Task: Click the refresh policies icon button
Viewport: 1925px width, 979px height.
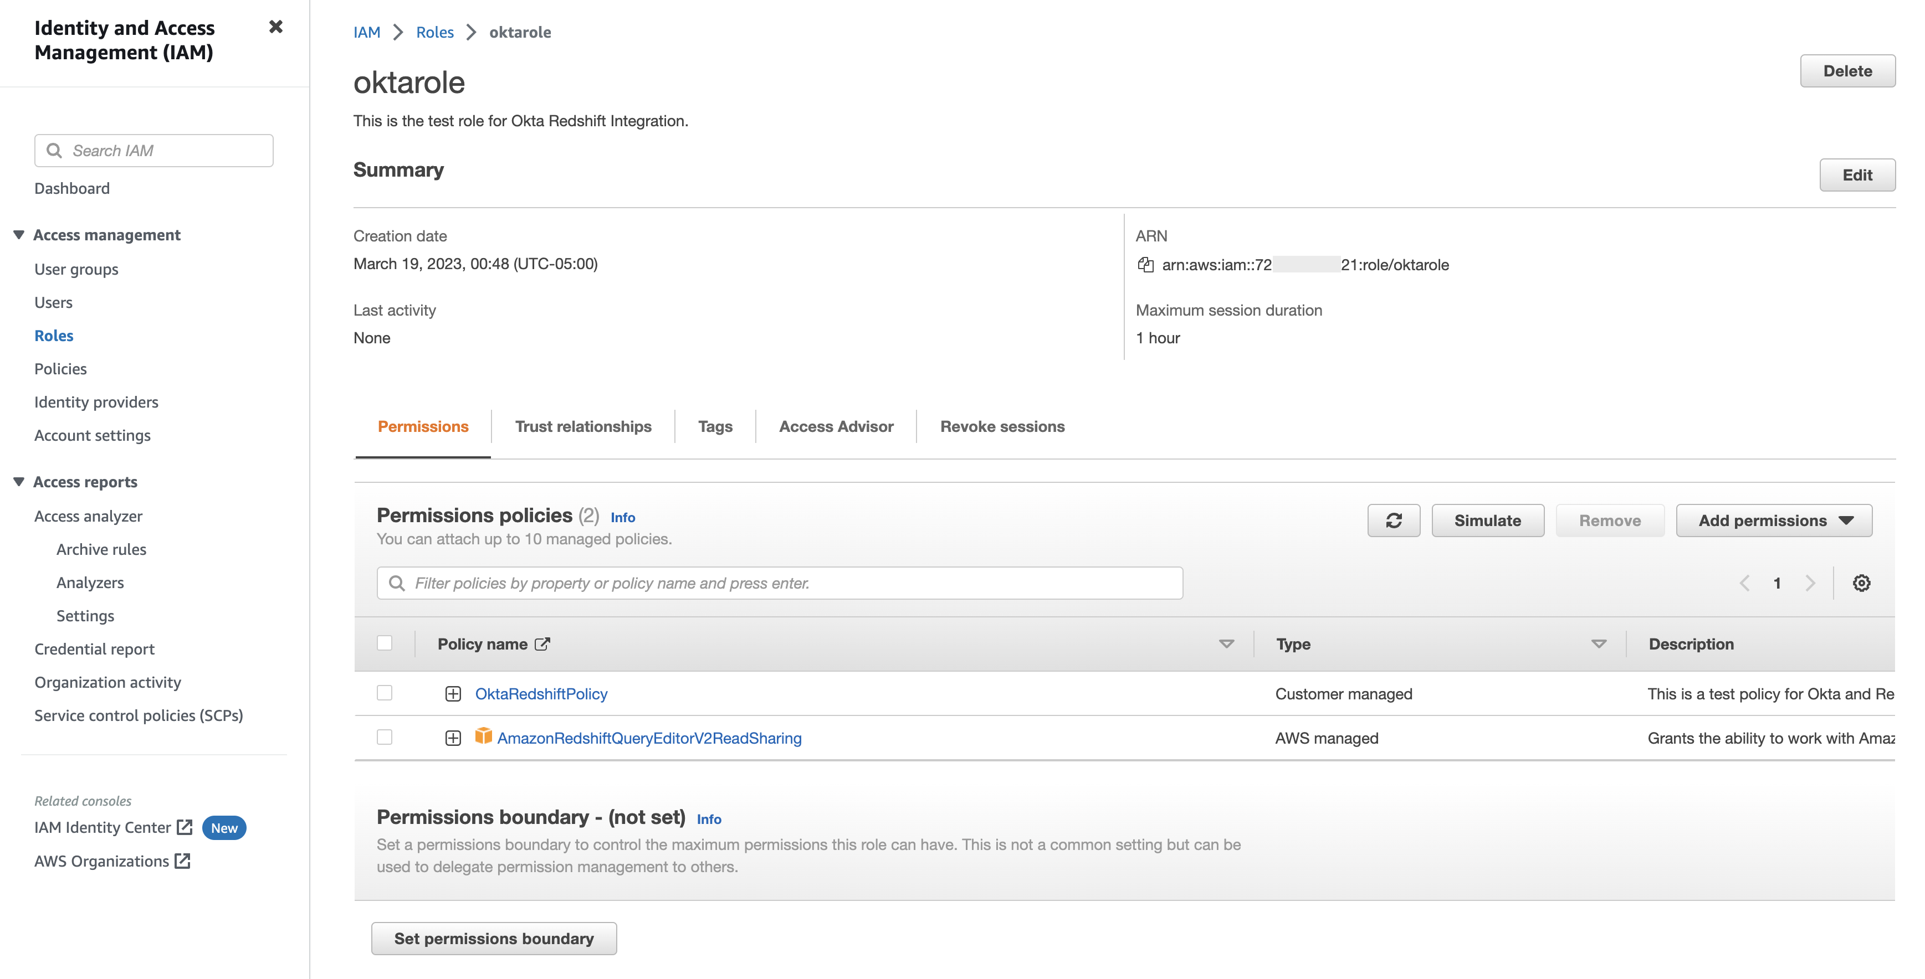Action: (1394, 521)
